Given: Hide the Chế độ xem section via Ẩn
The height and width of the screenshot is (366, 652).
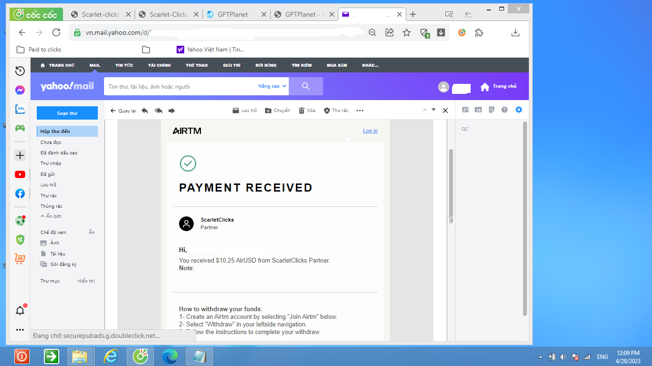Looking at the screenshot, I should tap(92, 233).
